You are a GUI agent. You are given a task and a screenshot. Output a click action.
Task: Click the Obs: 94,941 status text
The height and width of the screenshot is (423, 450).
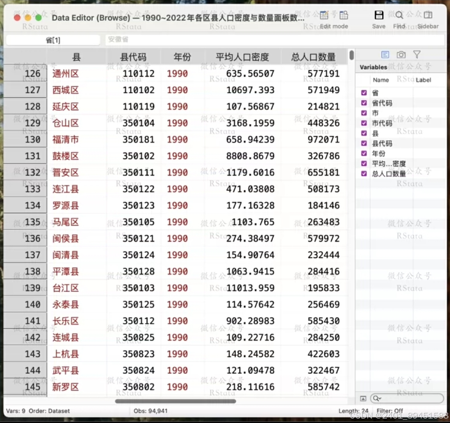[150, 411]
